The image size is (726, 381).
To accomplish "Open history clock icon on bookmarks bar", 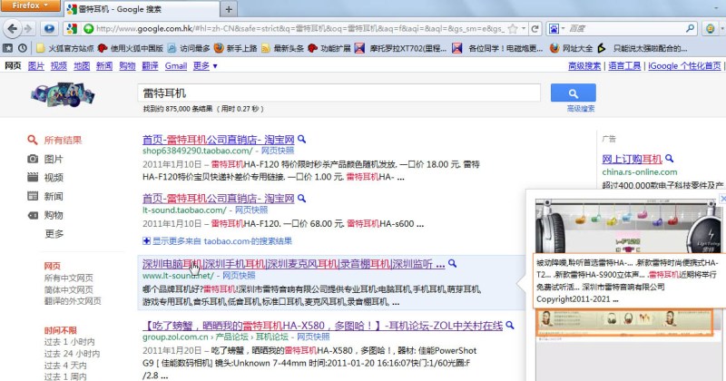I will [x=22, y=48].
